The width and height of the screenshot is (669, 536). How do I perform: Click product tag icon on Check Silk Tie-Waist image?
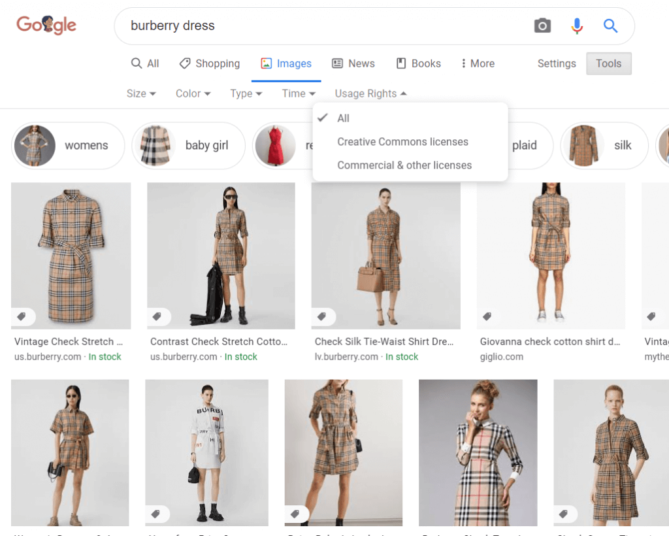coord(321,316)
